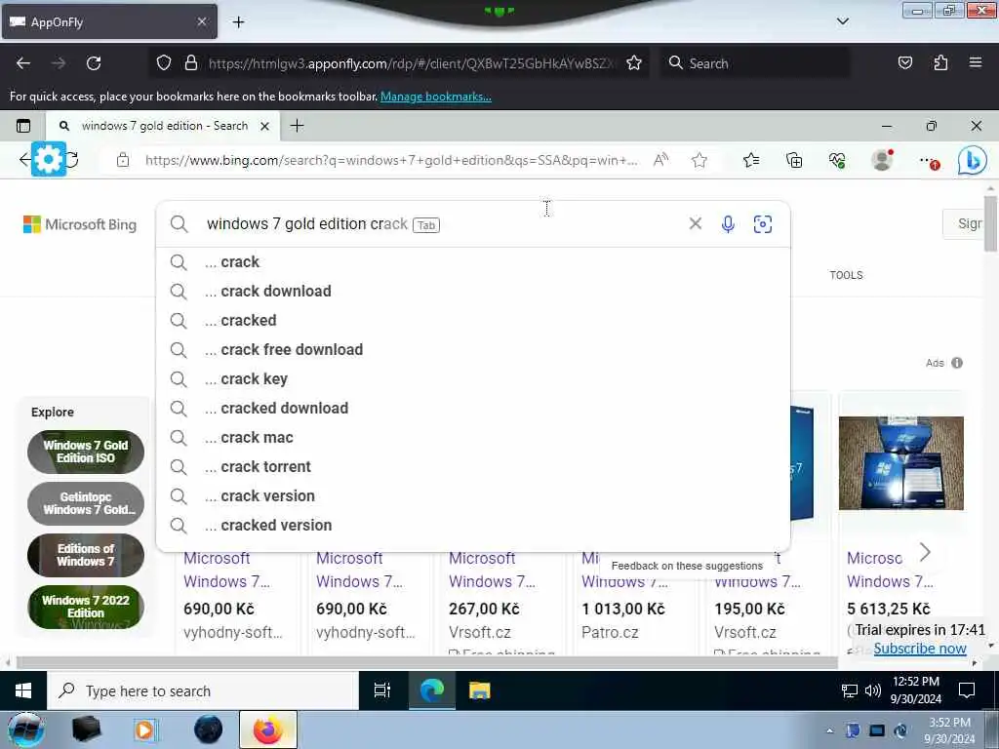The height and width of the screenshot is (749, 999).
Task: Click the Manage bookmarks link
Action: [x=436, y=97]
